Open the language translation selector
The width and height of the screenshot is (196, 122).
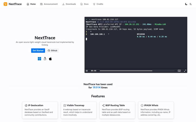coord(191,4)
